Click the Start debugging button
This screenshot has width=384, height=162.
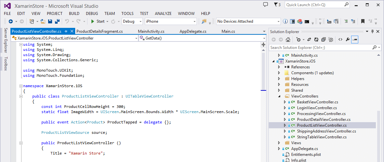98,21
